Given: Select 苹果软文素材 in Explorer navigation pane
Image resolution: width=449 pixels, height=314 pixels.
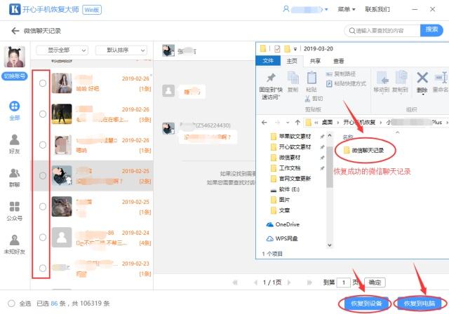Looking at the screenshot, I should [291, 137].
